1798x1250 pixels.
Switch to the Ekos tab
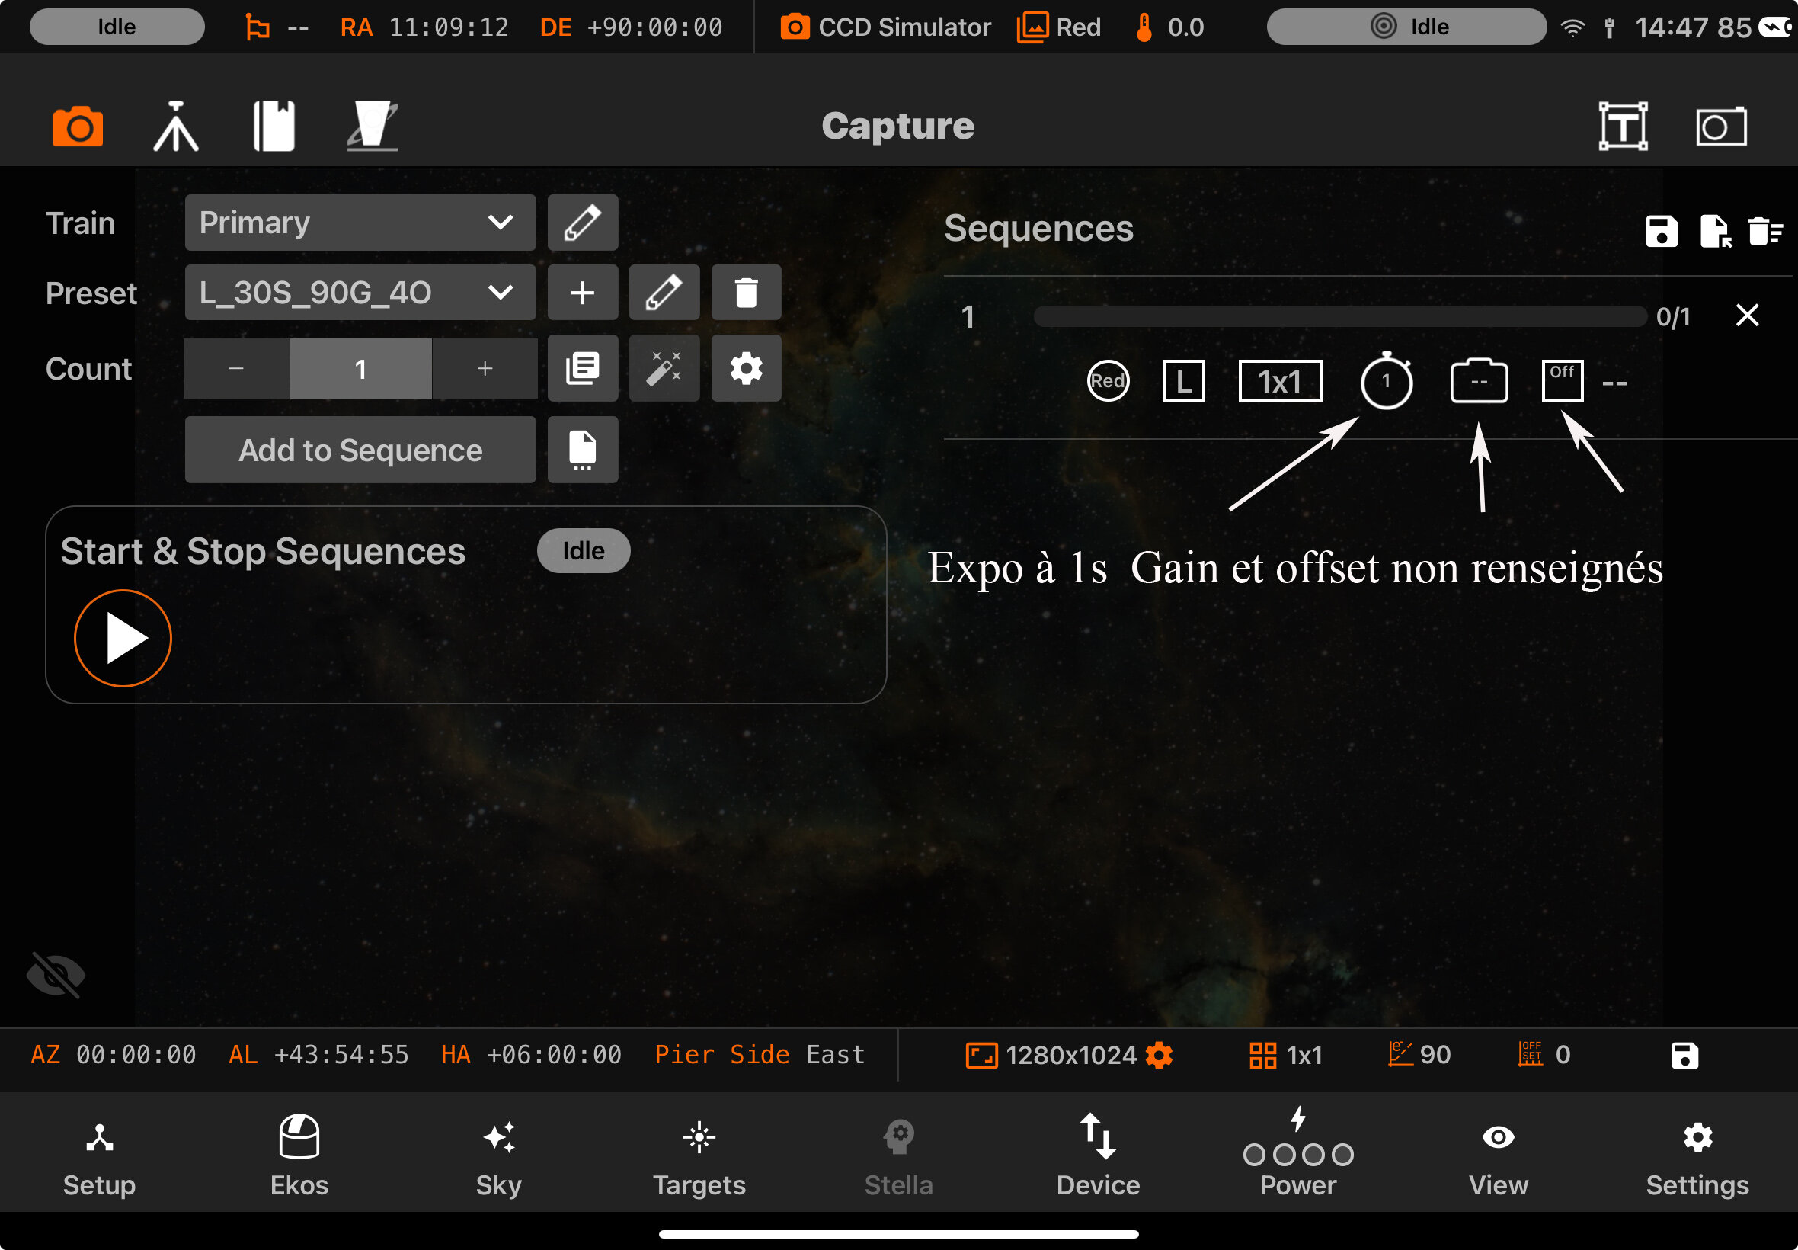coord(299,1155)
